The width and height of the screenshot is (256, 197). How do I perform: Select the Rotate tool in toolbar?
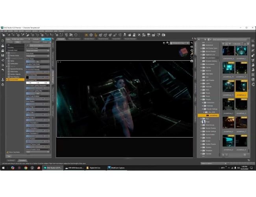click(x=105, y=35)
